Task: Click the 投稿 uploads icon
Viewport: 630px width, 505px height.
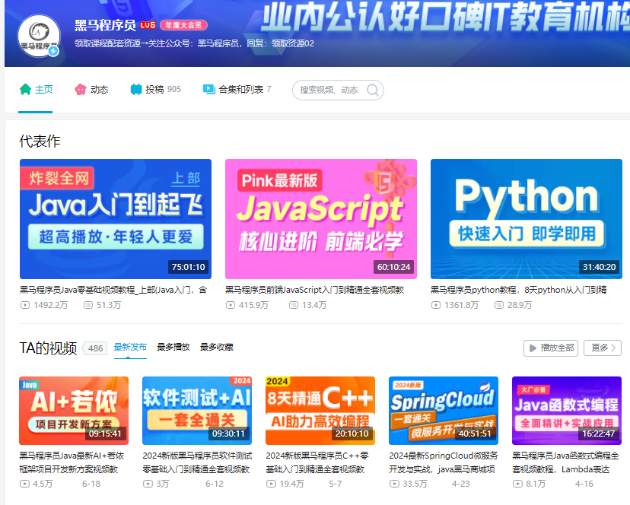Action: click(x=136, y=89)
